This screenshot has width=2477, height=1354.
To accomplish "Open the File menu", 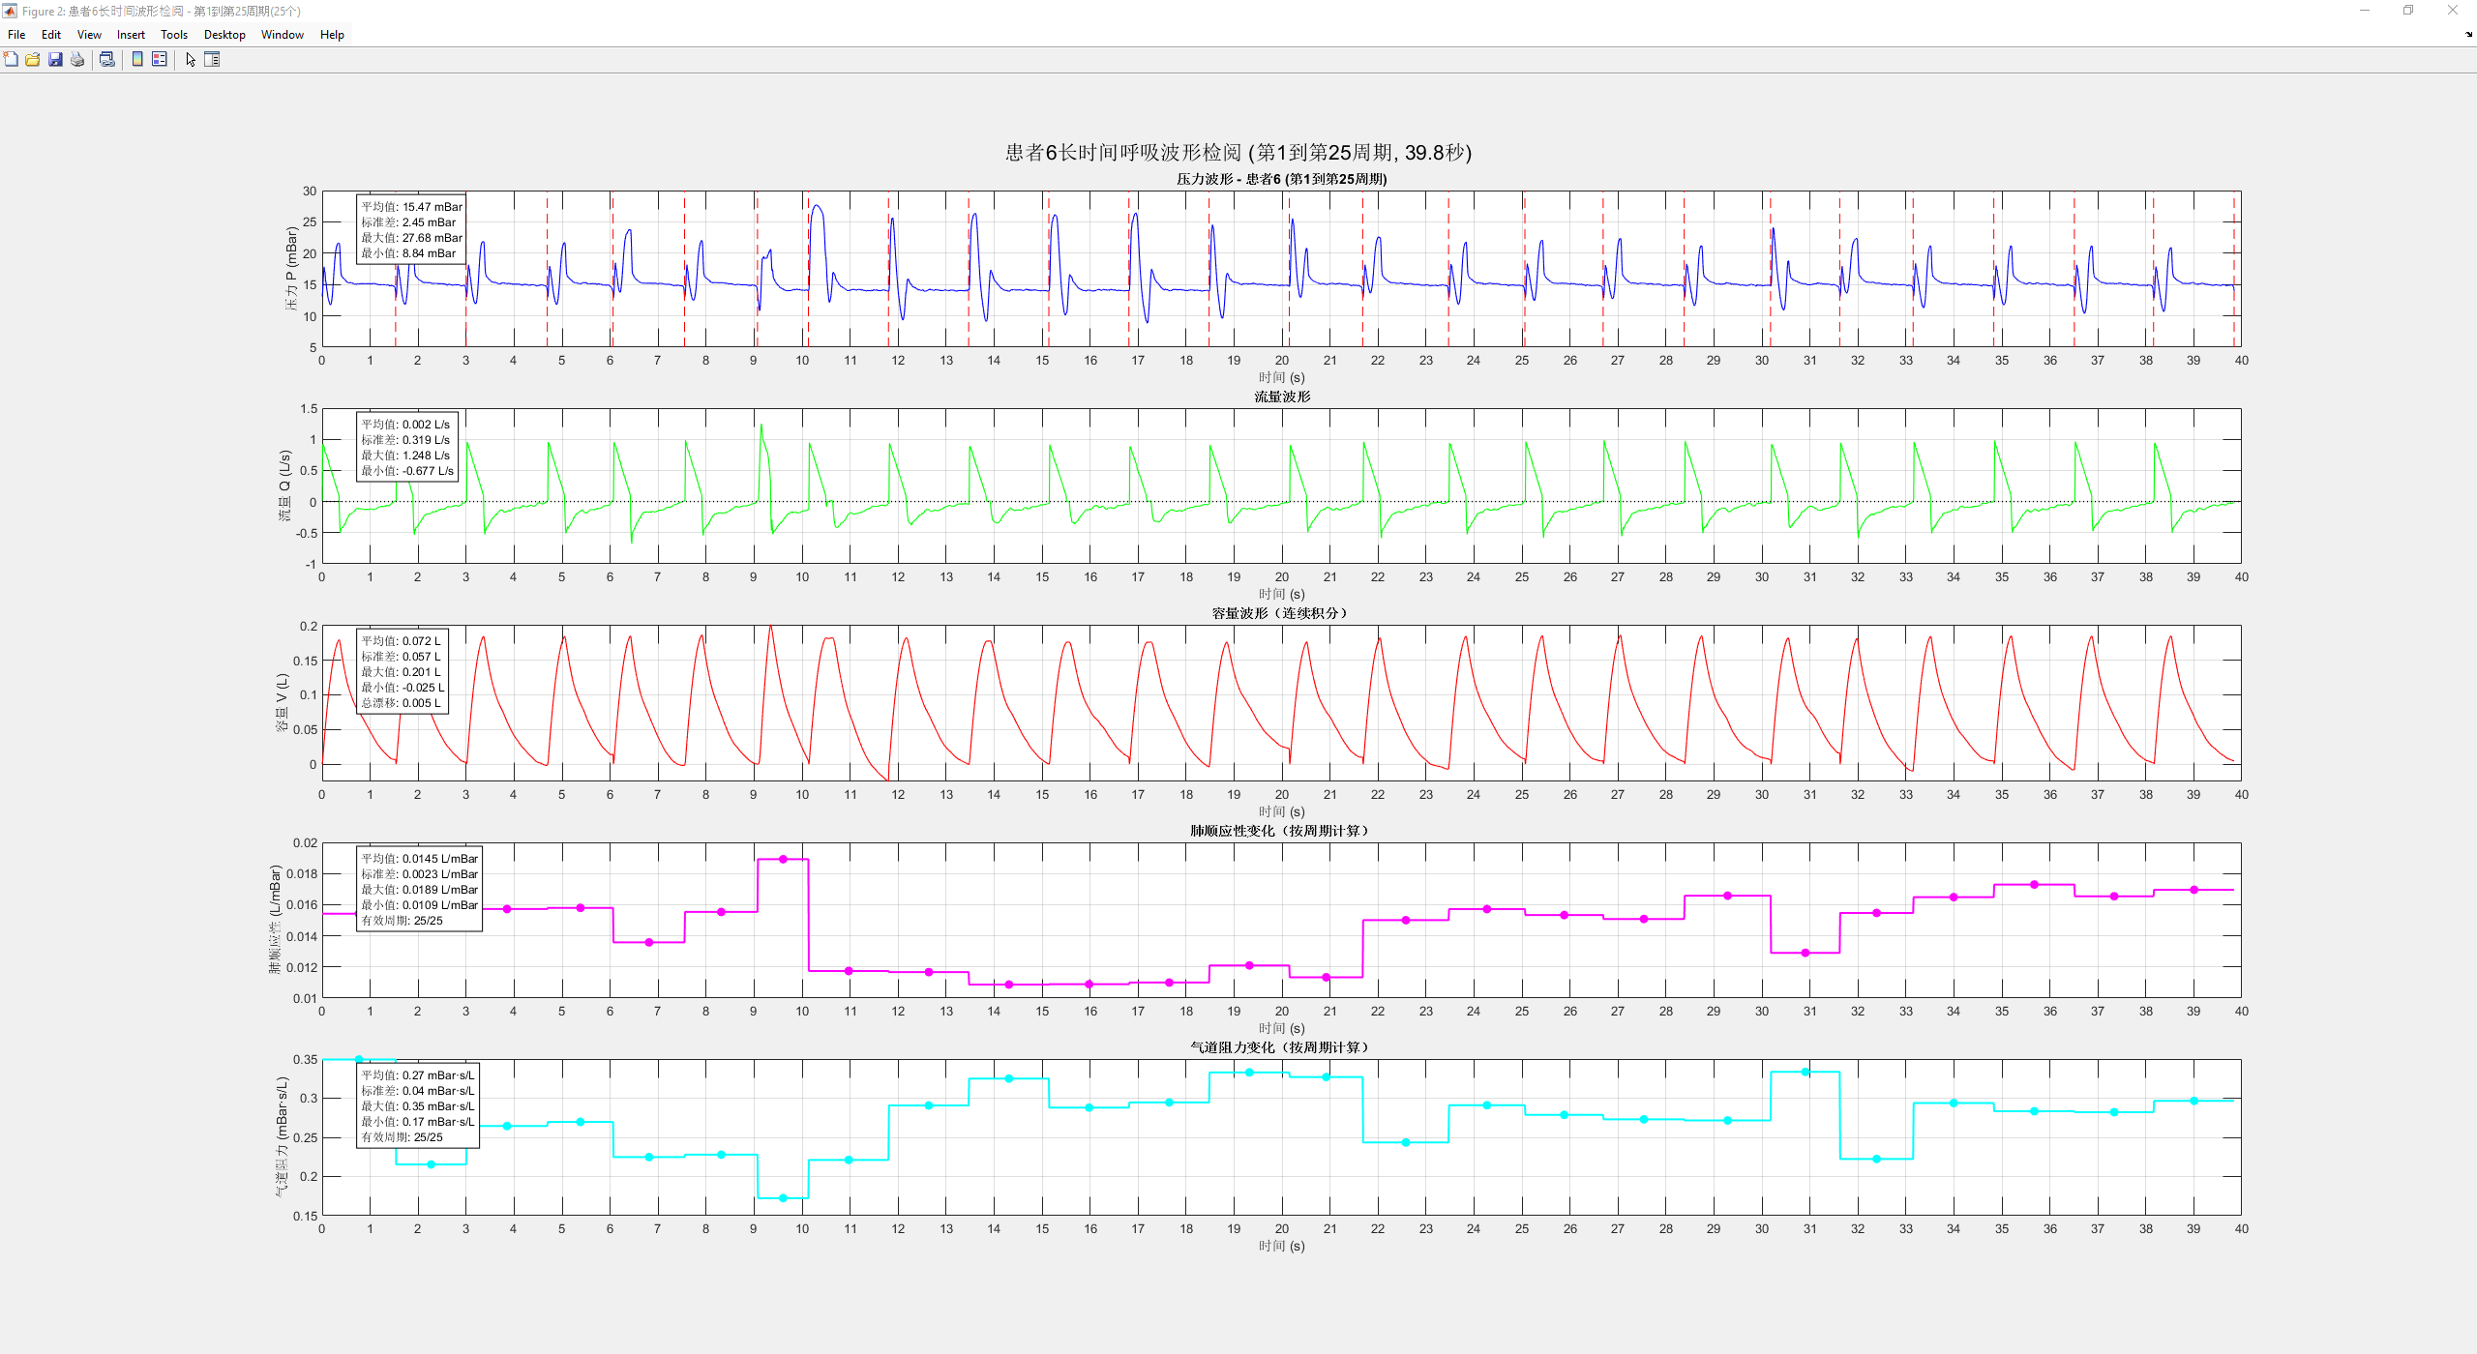I will pyautogui.click(x=16, y=35).
